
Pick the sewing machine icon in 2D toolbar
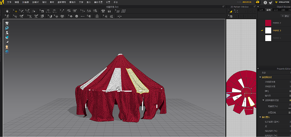(230, 16)
